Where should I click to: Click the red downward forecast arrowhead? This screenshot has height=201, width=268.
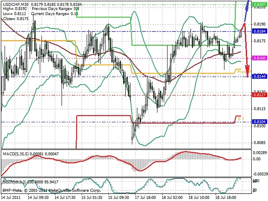pyautogui.click(x=247, y=71)
